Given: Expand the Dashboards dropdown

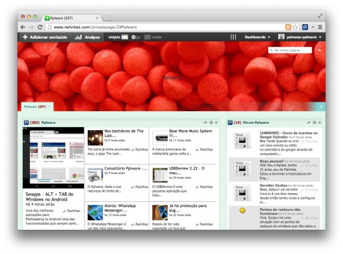Looking at the screenshot, I should 257,37.
